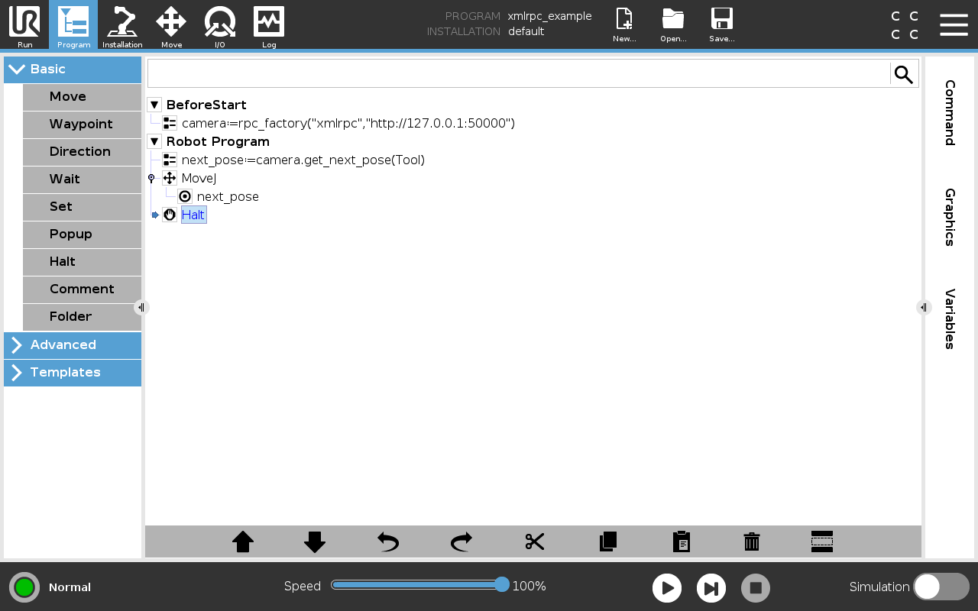Open the I/O tab
This screenshot has height=611, width=978.
(x=220, y=25)
